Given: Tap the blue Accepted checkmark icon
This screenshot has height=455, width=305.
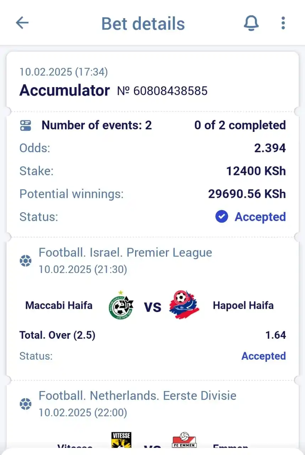Looking at the screenshot, I should click(x=221, y=216).
